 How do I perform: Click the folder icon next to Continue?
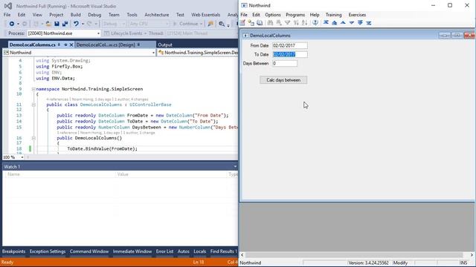pyautogui.click(x=210, y=24)
